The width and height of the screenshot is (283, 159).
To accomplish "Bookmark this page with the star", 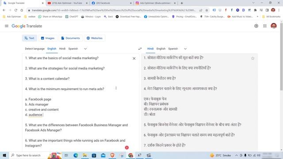I will [x=207, y=10].
